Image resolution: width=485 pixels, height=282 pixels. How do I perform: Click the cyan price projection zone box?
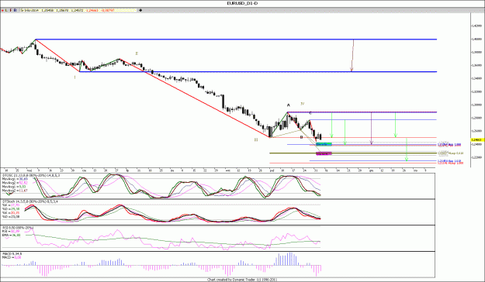click(324, 144)
